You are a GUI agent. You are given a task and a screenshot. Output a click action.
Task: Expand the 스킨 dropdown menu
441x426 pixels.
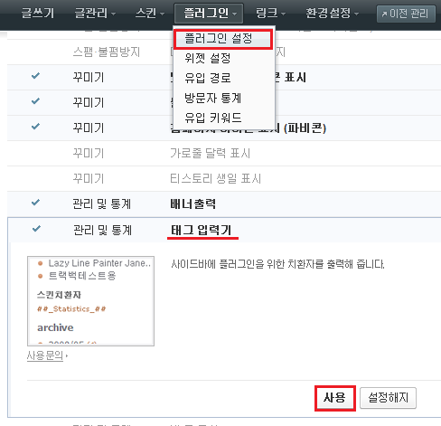150,14
